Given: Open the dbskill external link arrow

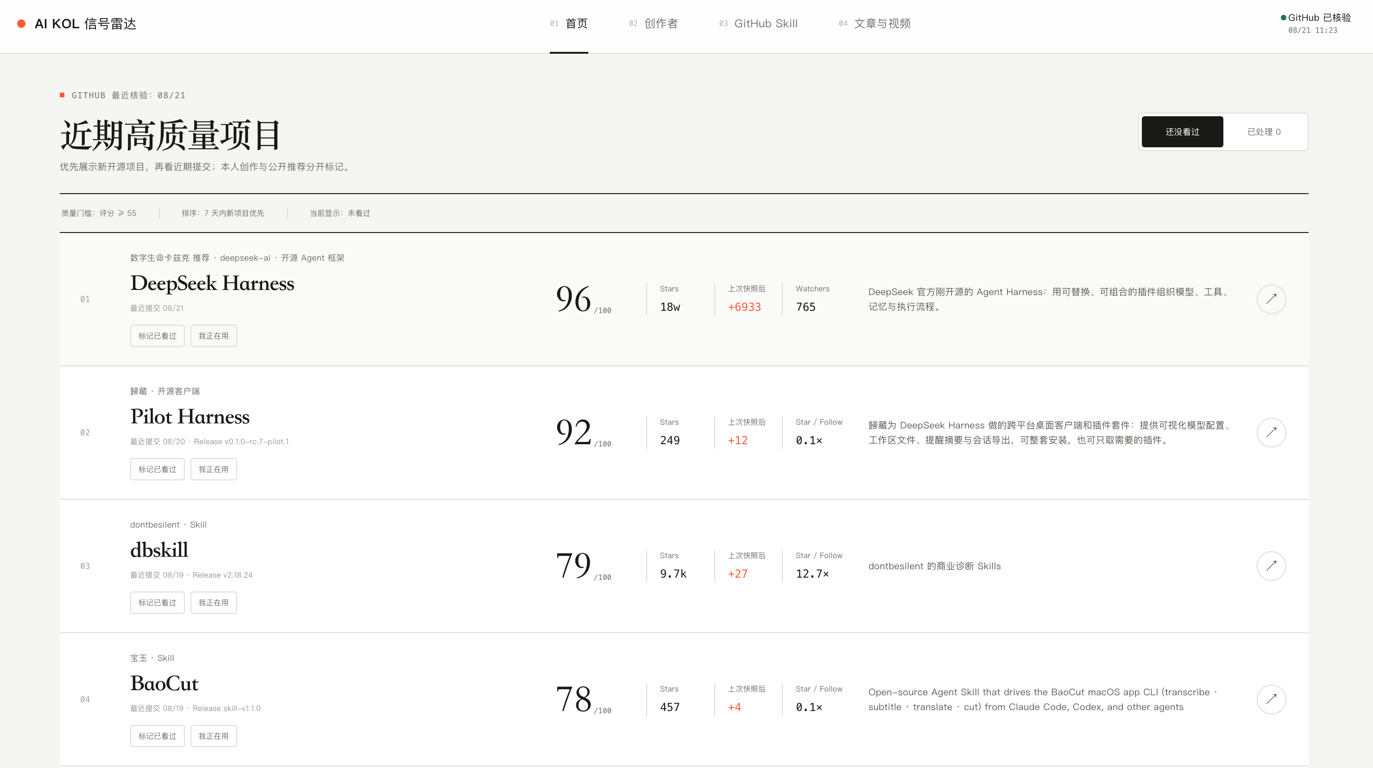Looking at the screenshot, I should [1271, 566].
